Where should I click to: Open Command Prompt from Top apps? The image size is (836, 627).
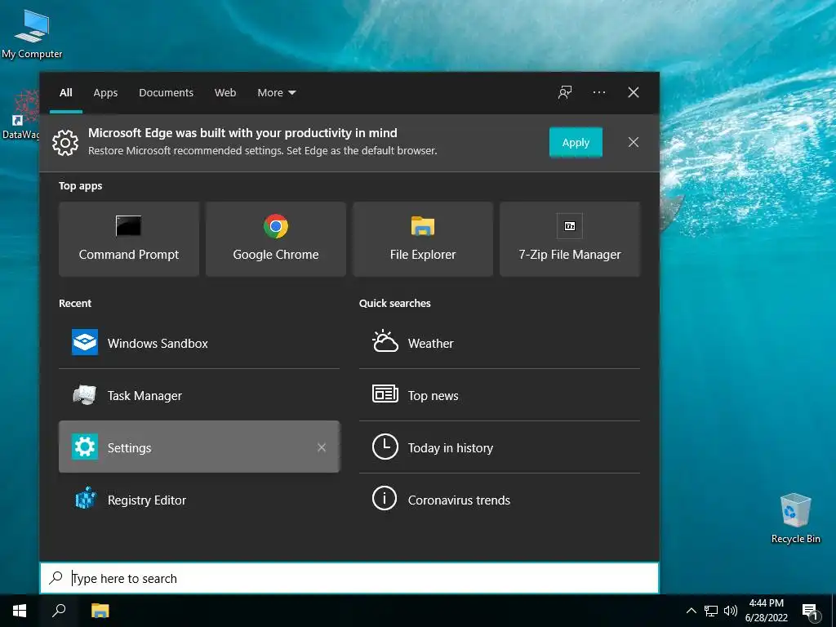(x=128, y=239)
